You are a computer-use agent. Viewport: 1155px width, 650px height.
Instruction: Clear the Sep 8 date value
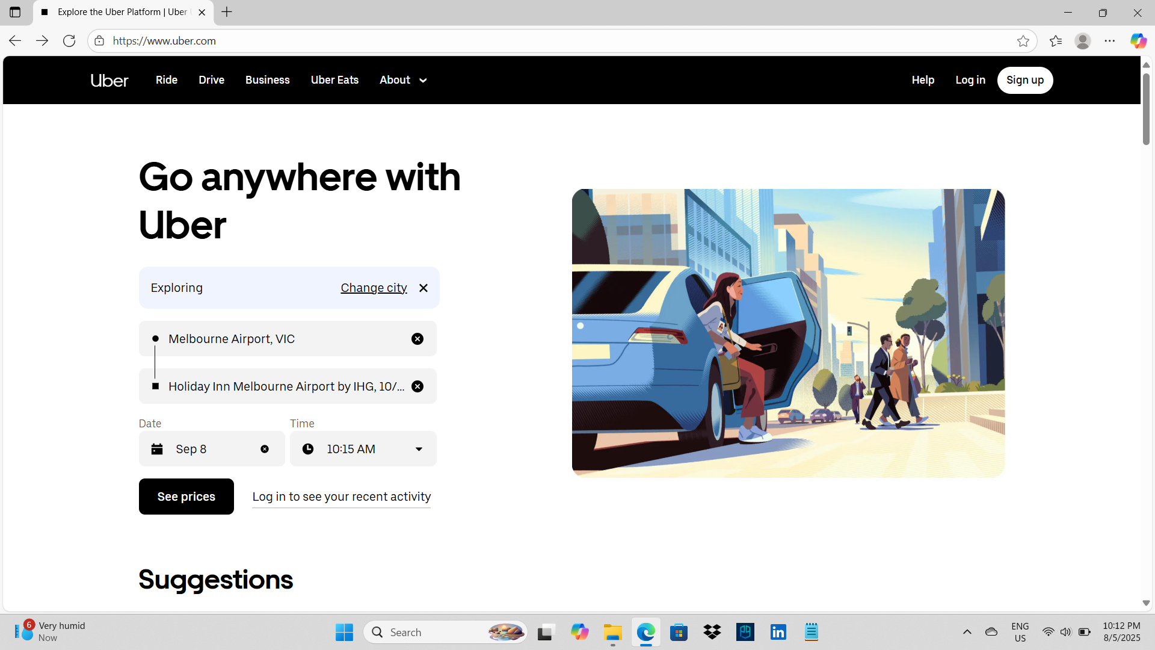(x=265, y=449)
